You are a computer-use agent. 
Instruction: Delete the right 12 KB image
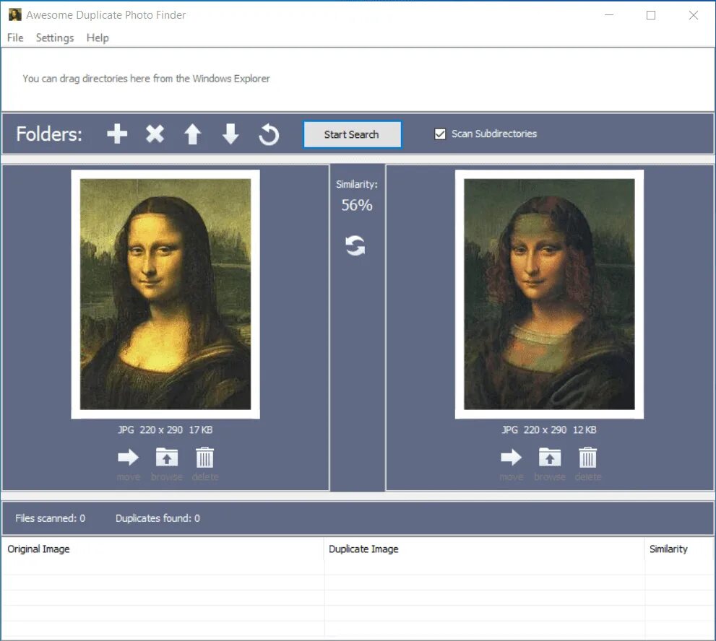(587, 457)
